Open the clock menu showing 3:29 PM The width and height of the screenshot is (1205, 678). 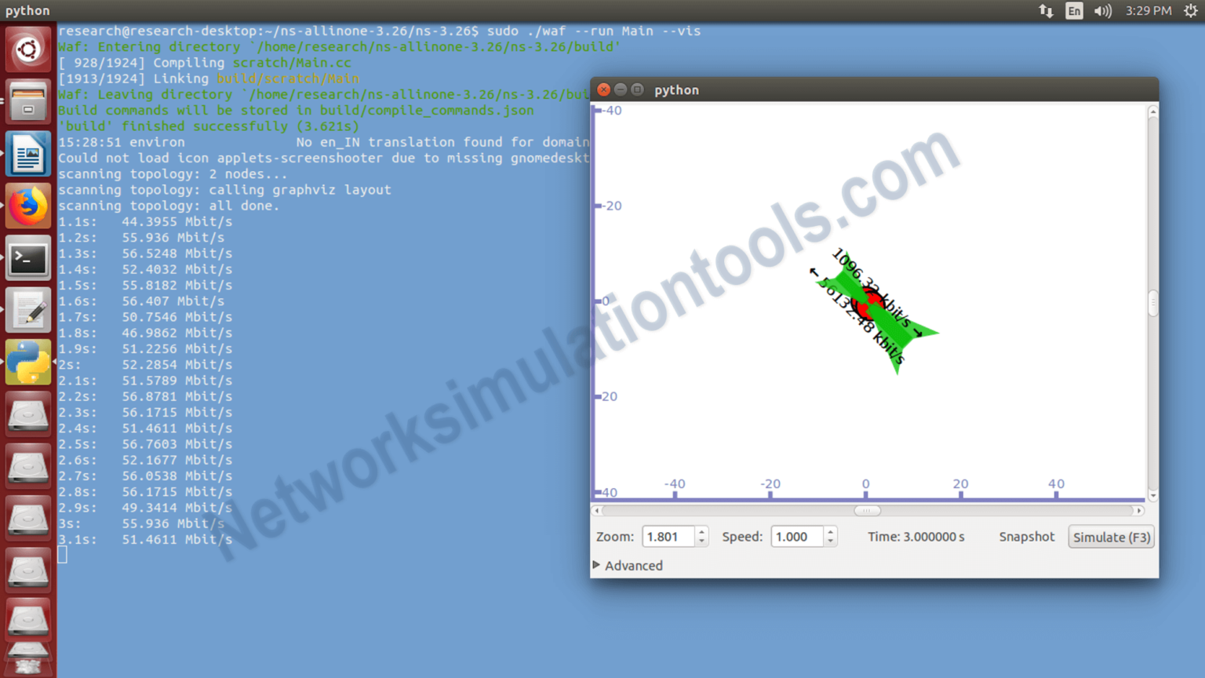(x=1150, y=11)
